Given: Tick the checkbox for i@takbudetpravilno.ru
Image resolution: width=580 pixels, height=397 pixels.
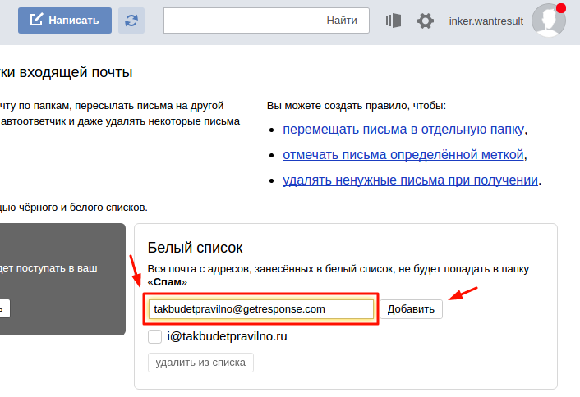Looking at the screenshot, I should click(x=154, y=336).
